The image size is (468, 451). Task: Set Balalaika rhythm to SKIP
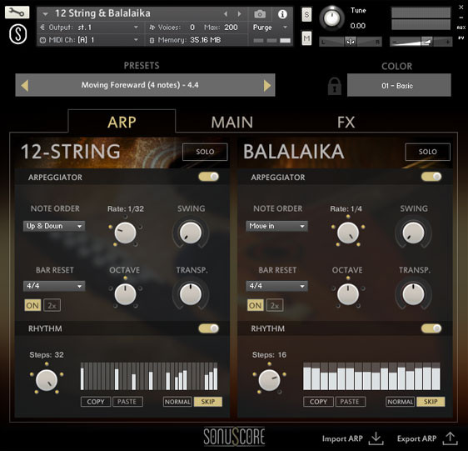[431, 401]
